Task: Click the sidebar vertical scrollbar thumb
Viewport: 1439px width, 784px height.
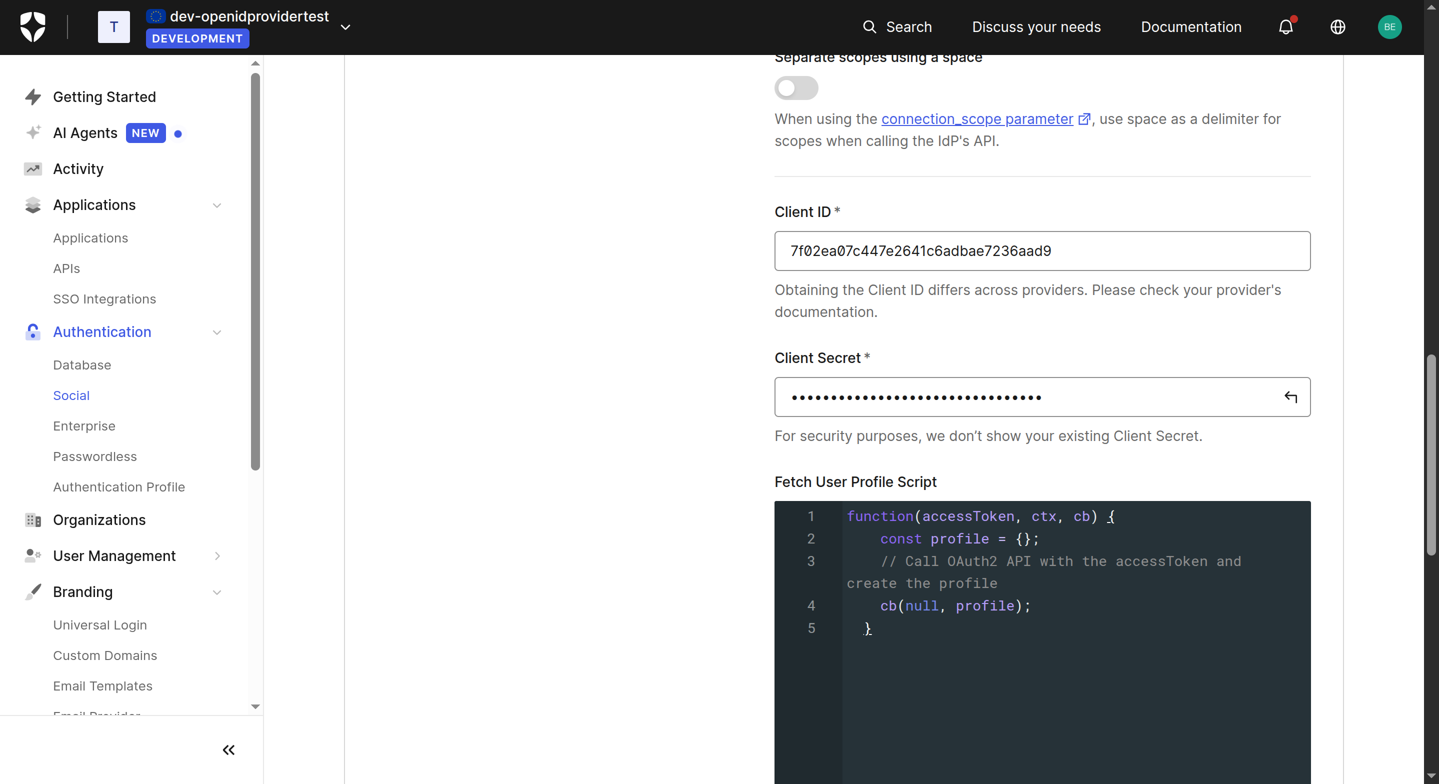Action: point(255,271)
